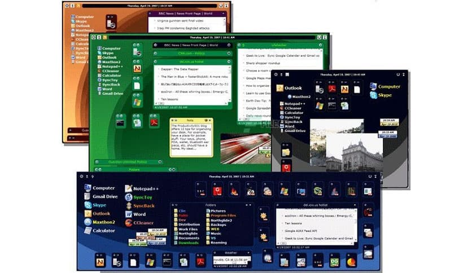Open Calculator on the blue desktop
This screenshot has height=273, width=472.
[x=99, y=231]
